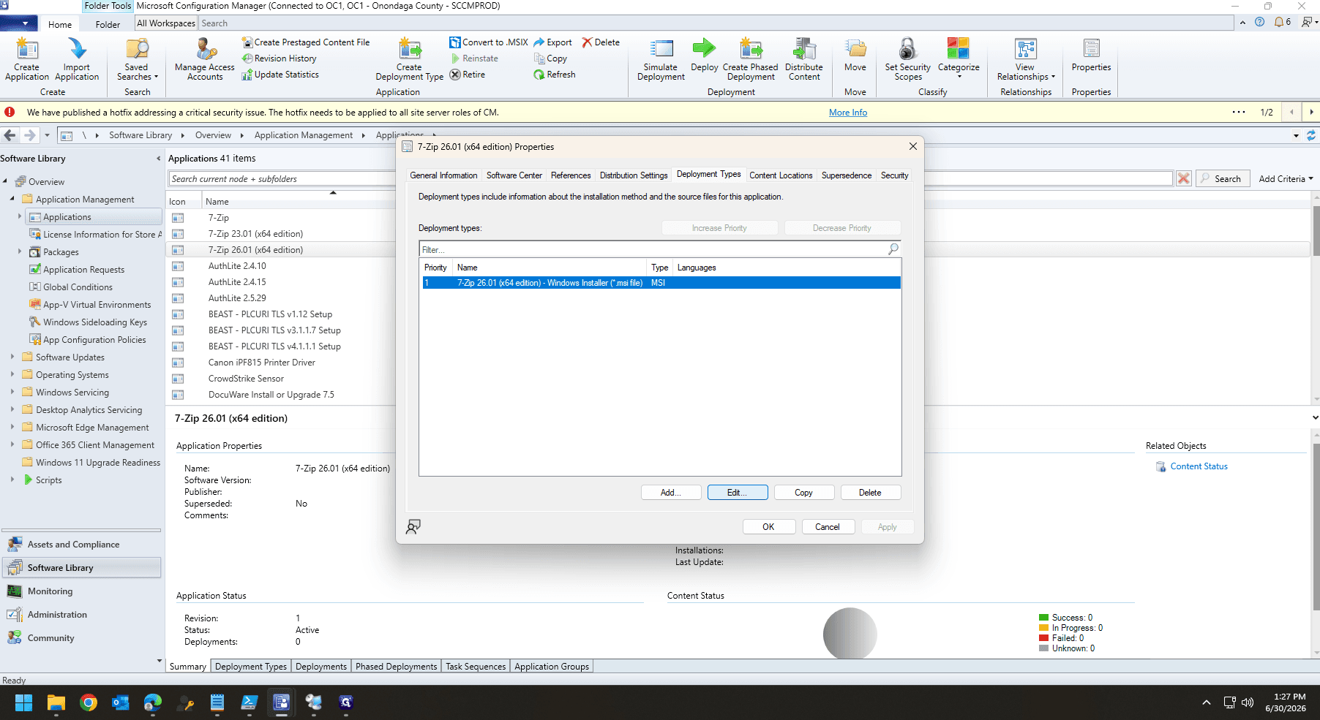Click Cancel in Properties dialog
This screenshot has height=720, width=1320.
point(828,527)
